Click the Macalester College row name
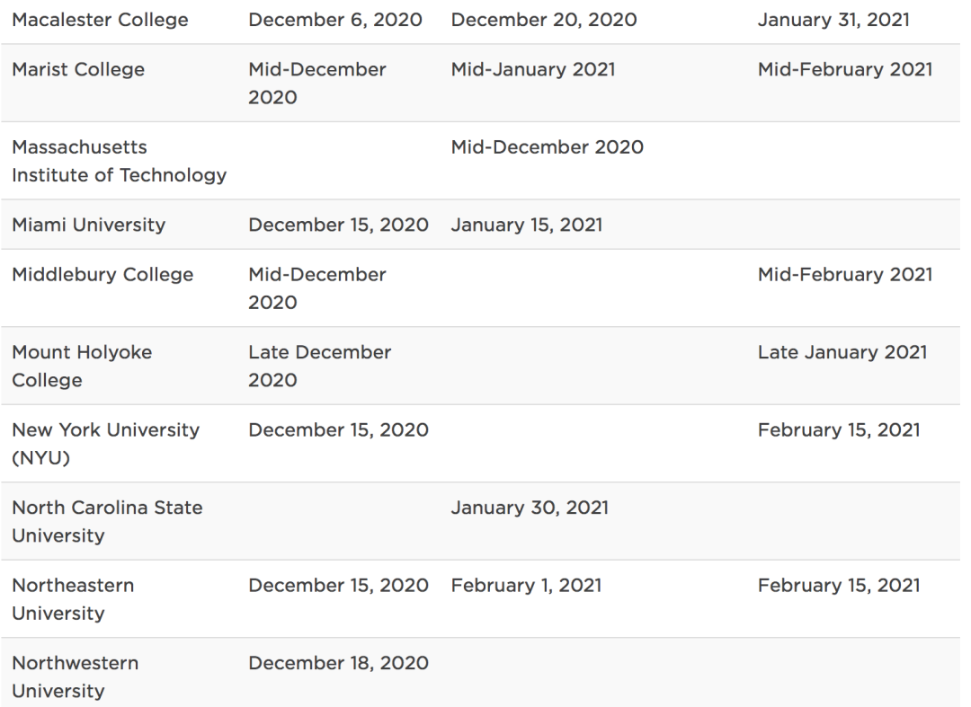The image size is (971, 707). pyautogui.click(x=100, y=20)
